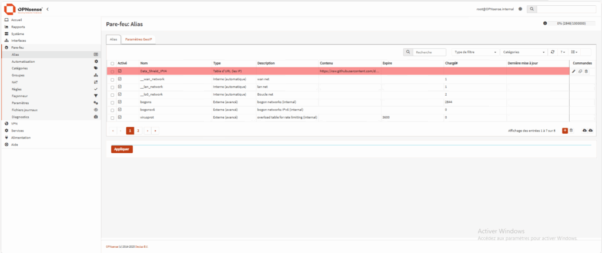Image resolution: width=602 pixels, height=253 pixels.
Task: Toggle the select-all checkbox in table header
Action: coord(112,63)
